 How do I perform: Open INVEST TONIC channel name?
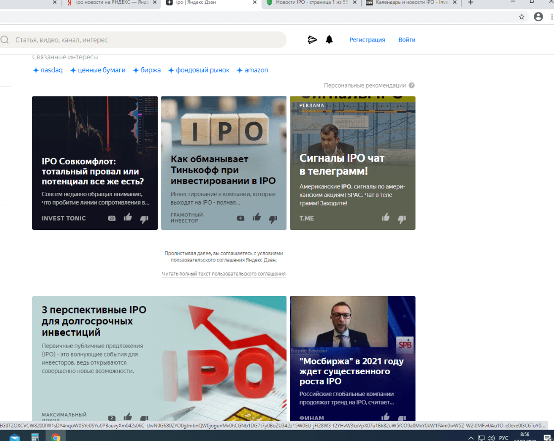(64, 218)
